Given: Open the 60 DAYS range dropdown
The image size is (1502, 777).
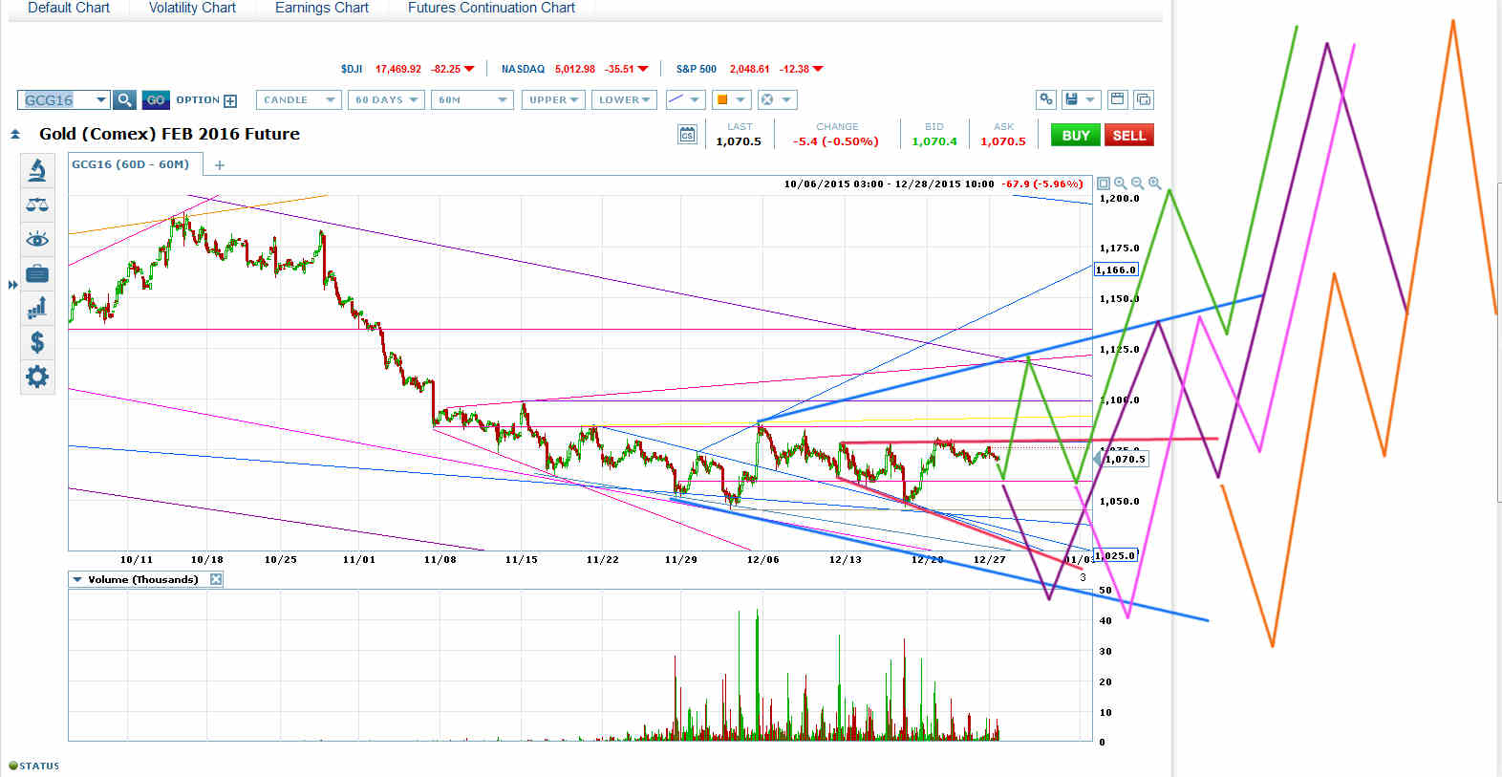Looking at the screenshot, I should (x=386, y=99).
